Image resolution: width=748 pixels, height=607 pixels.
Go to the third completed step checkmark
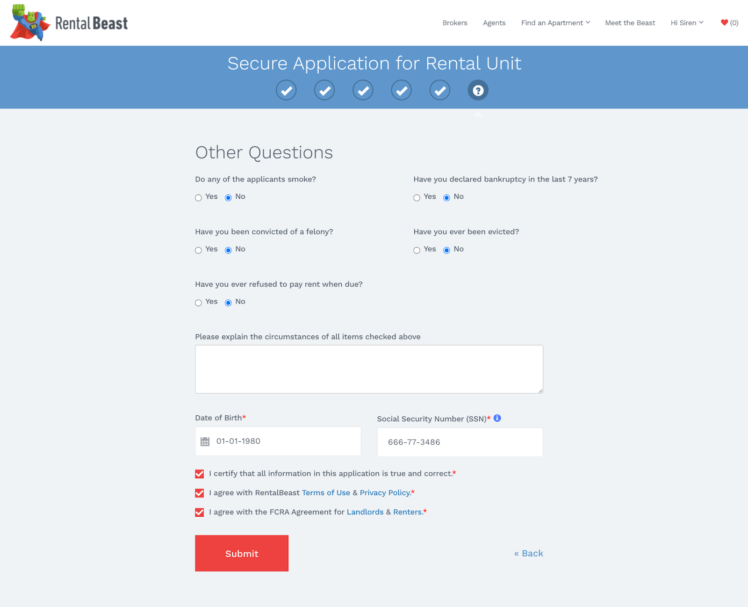pos(363,90)
